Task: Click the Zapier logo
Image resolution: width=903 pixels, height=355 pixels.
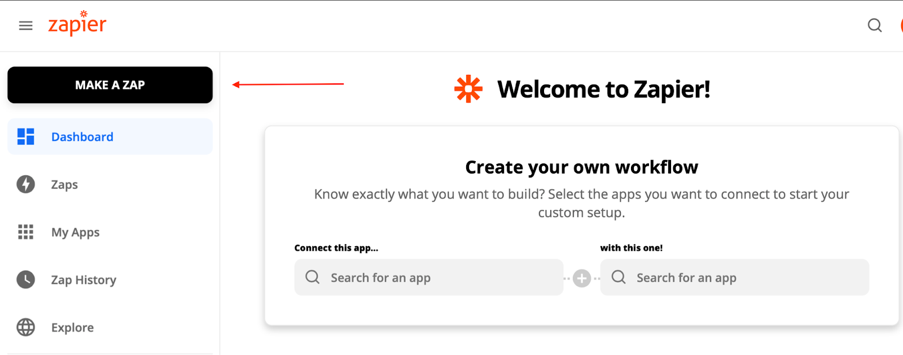Action: (x=77, y=24)
